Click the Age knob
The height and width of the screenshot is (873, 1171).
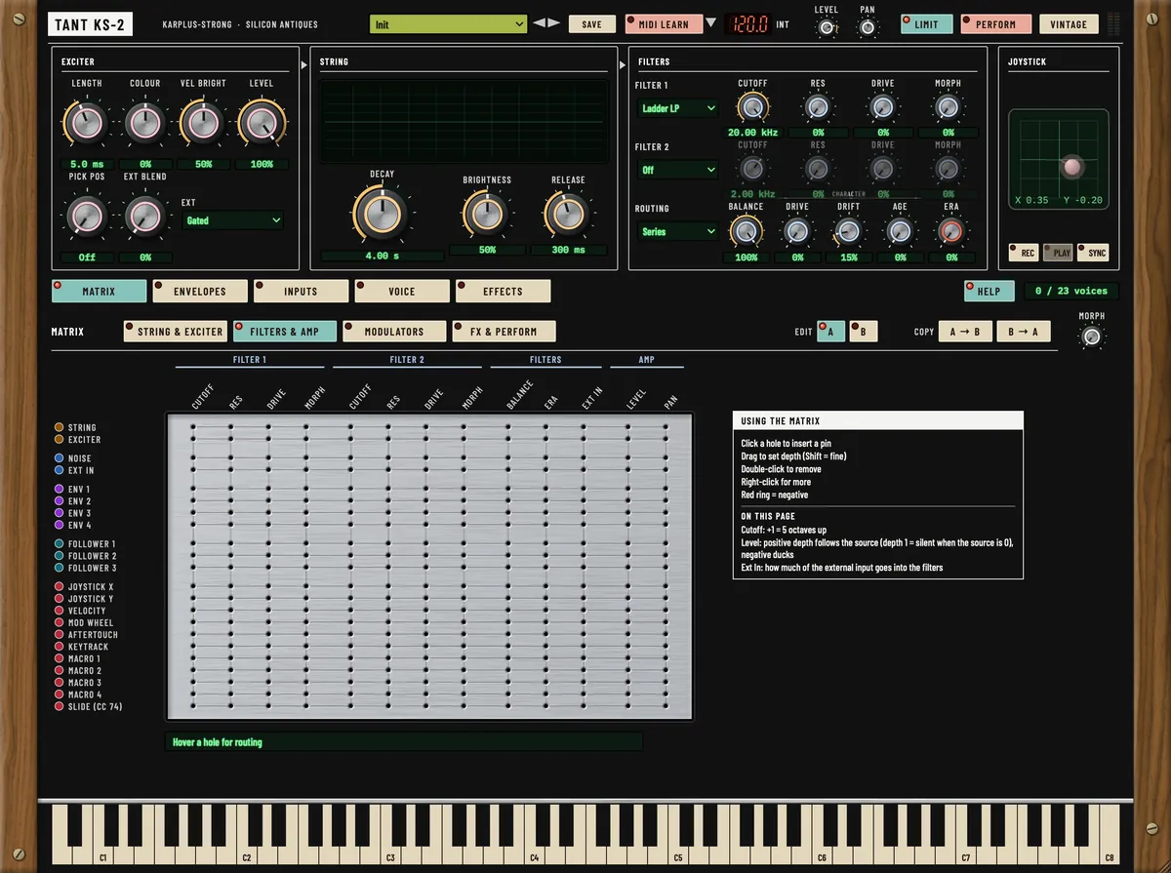coord(900,231)
